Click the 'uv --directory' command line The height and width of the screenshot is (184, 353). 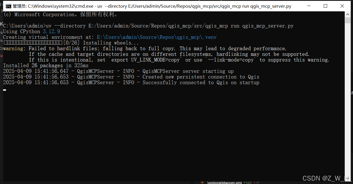point(148,26)
